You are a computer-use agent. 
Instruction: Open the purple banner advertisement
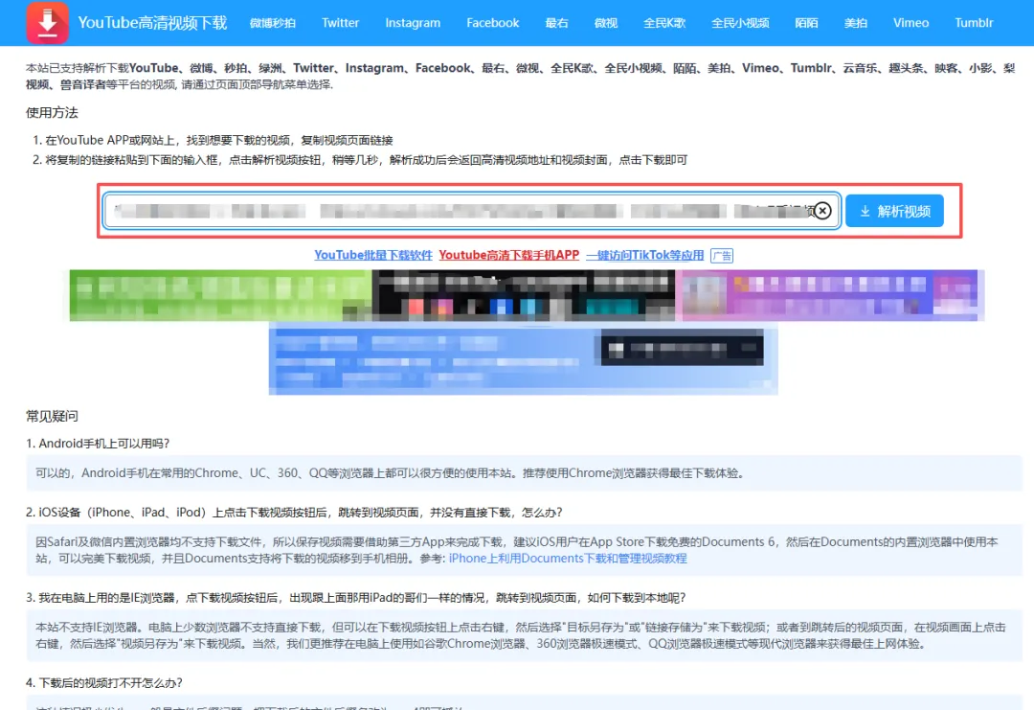829,295
